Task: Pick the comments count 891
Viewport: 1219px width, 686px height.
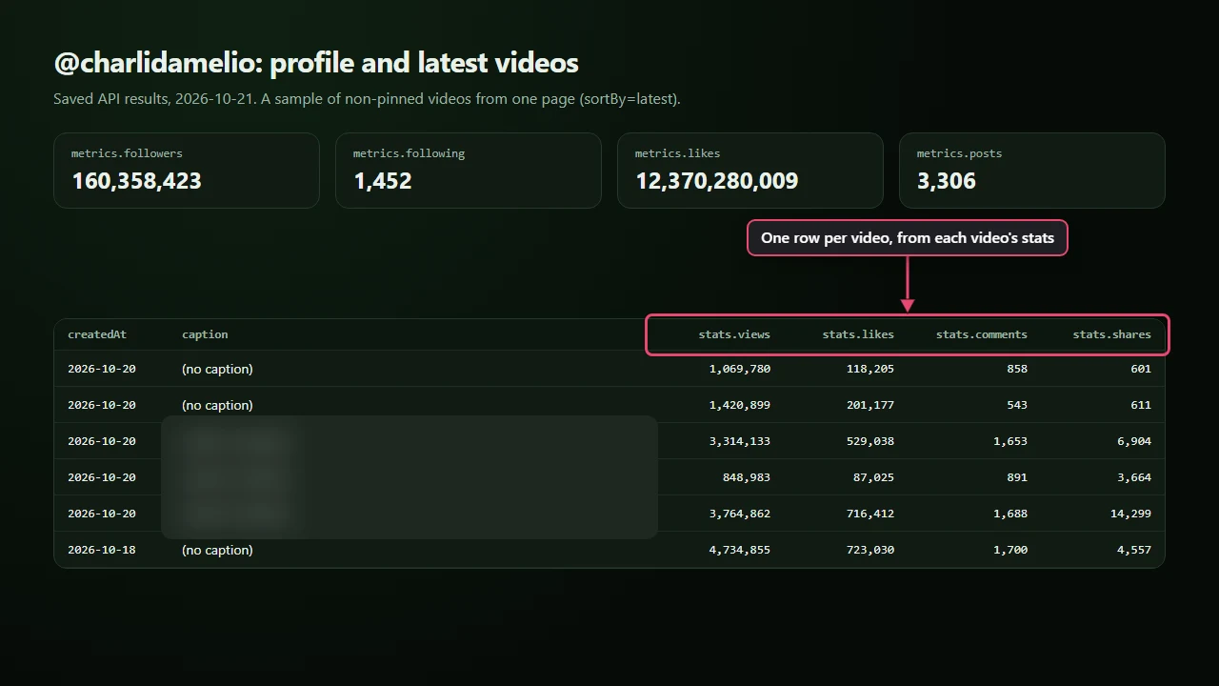Action: point(1017,477)
